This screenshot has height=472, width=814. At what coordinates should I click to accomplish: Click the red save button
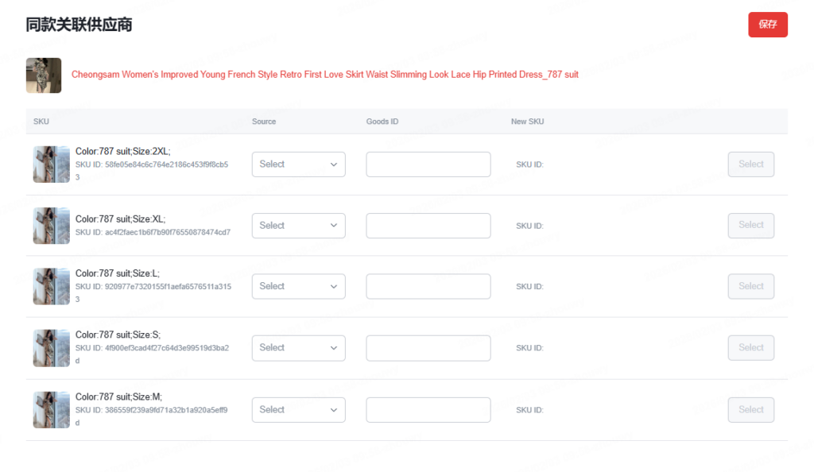click(767, 25)
